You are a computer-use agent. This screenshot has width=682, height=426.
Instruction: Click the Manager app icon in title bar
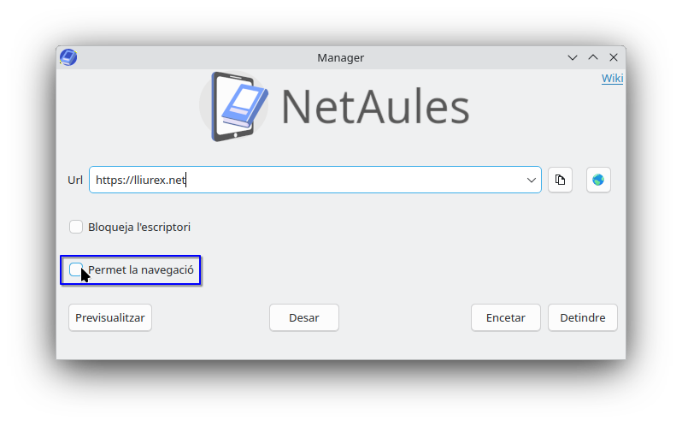(x=68, y=57)
